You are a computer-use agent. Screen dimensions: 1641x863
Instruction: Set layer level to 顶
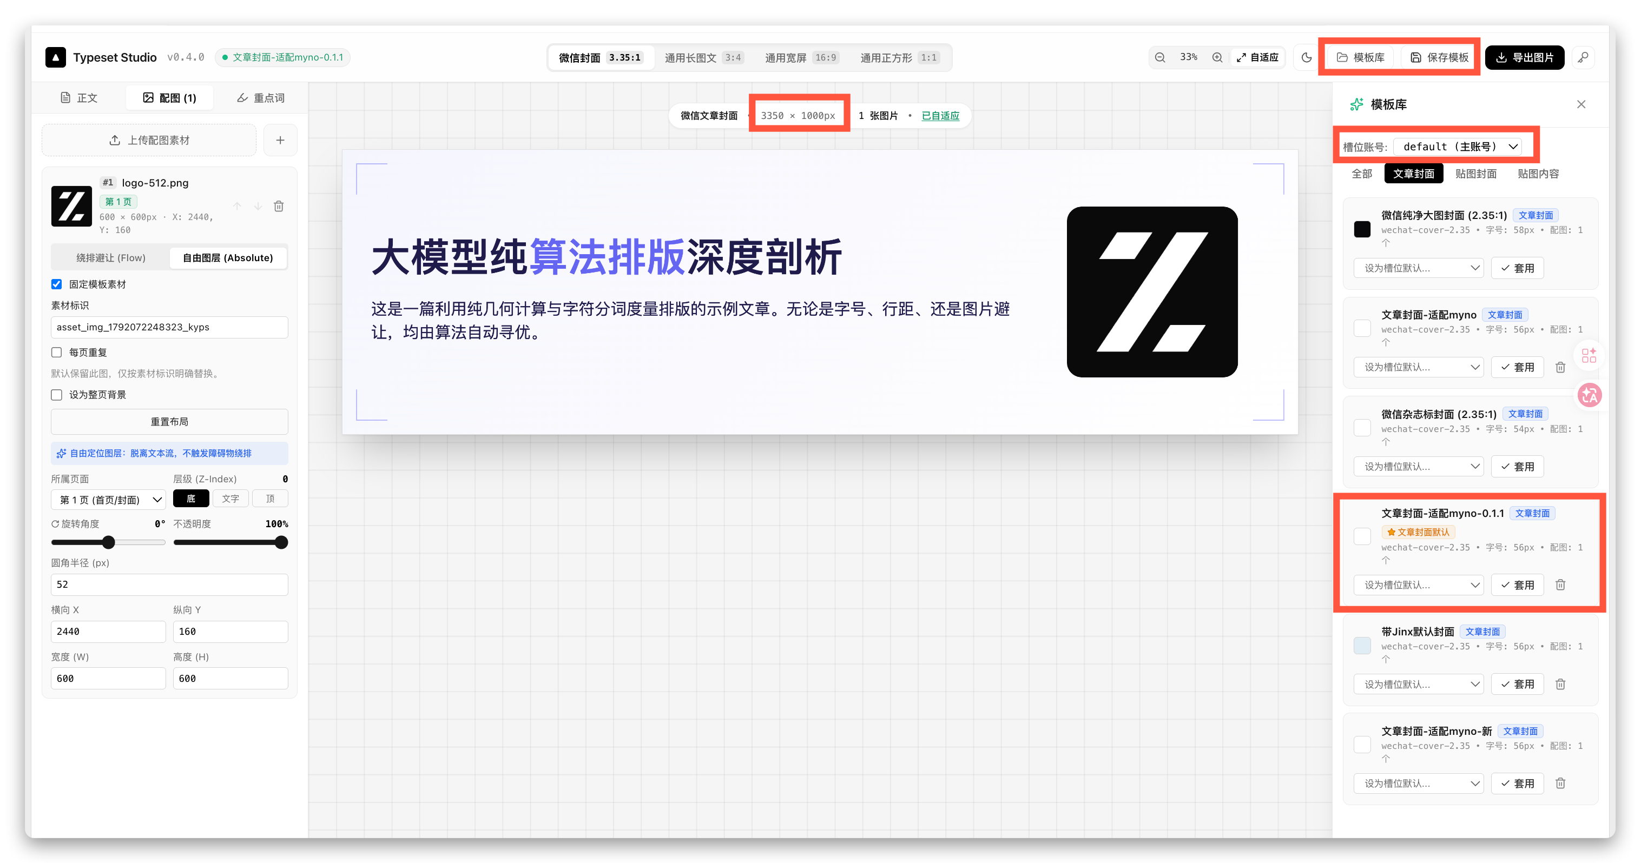(x=270, y=499)
